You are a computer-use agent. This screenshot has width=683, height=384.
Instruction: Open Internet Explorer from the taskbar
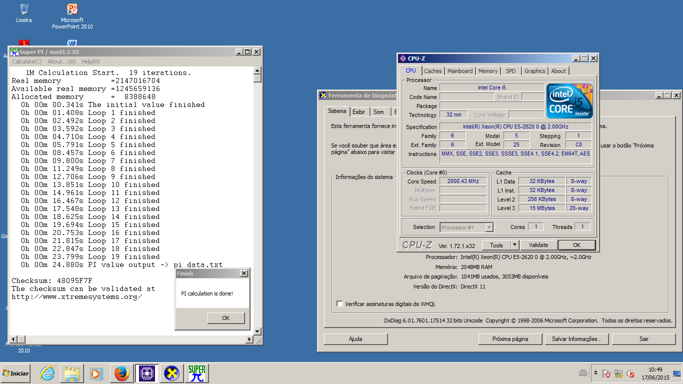(x=47, y=373)
